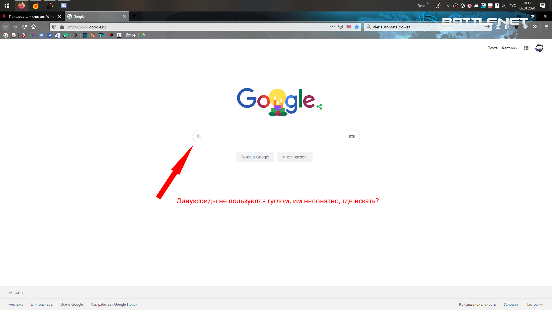The height and width of the screenshot is (310, 552).
Task: Reload the current page
Action: point(24,27)
